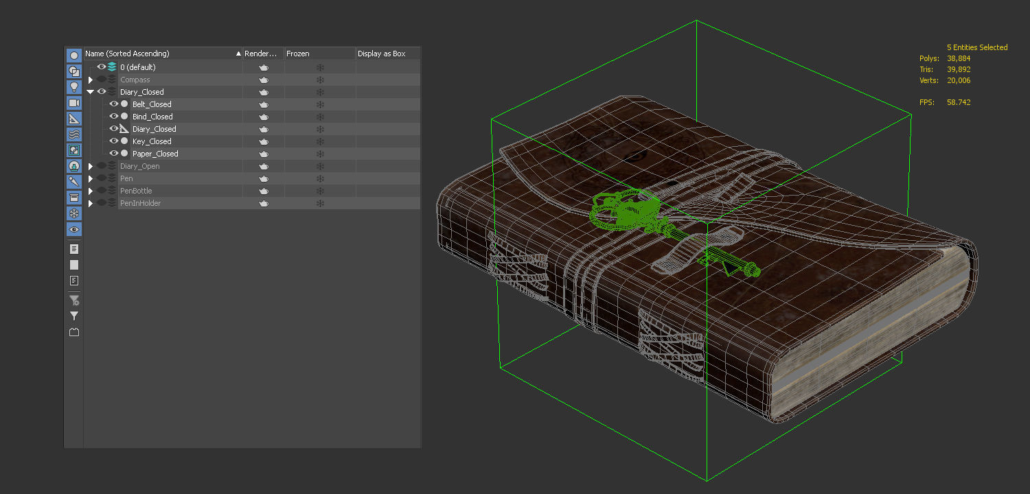Toggle the Display Hidden Objects eye filter
The width and height of the screenshot is (1030, 494).
click(74, 229)
